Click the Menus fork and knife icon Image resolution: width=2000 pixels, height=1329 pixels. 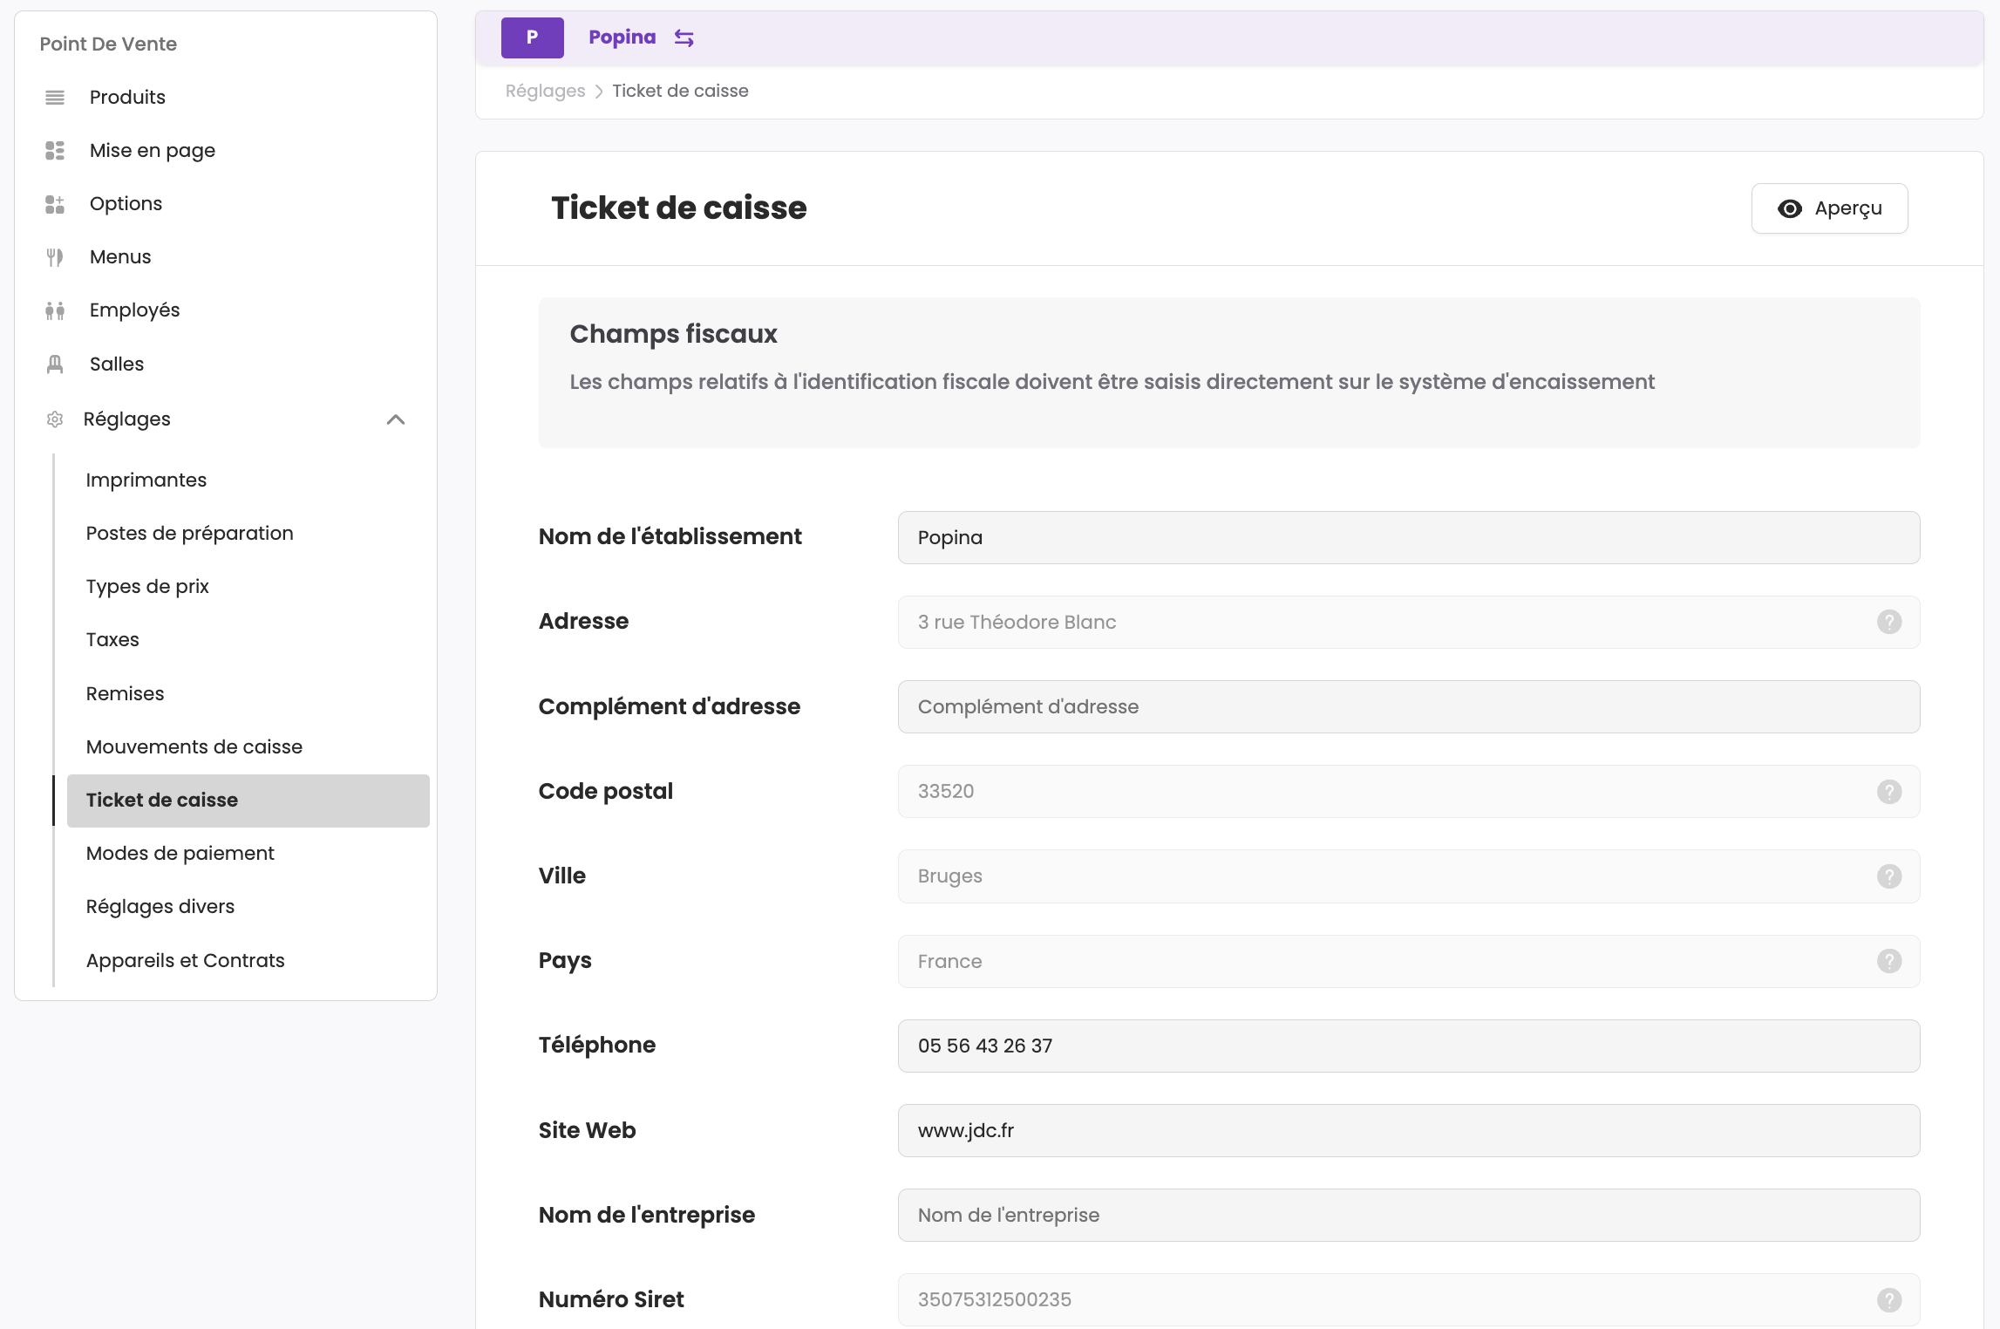click(x=55, y=257)
